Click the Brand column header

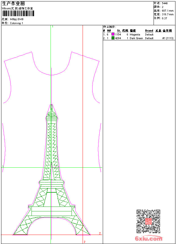pos(149,31)
